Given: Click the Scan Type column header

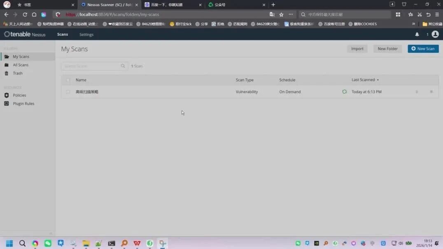Looking at the screenshot, I should click(x=245, y=80).
